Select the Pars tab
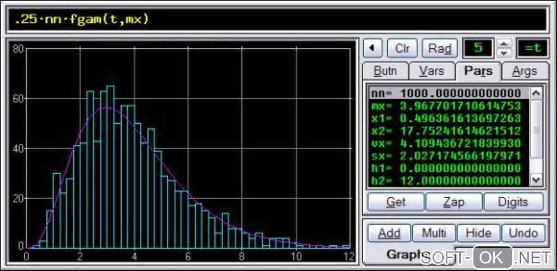Screen dimensions: 557x271 pyautogui.click(x=478, y=71)
